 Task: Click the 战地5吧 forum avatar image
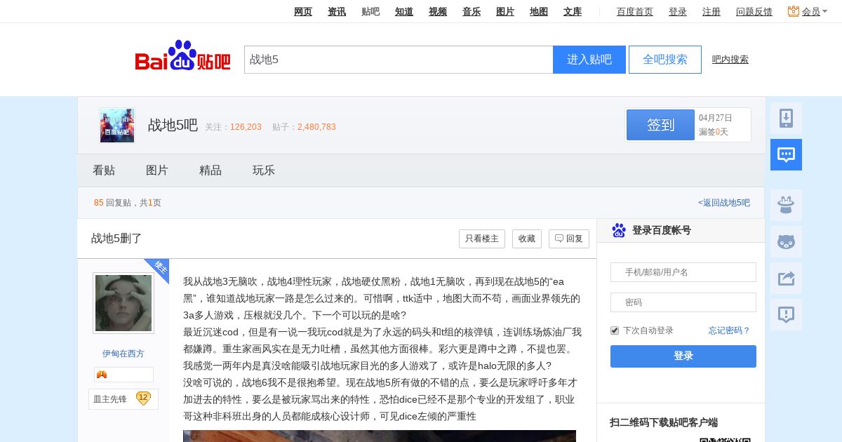(x=117, y=126)
